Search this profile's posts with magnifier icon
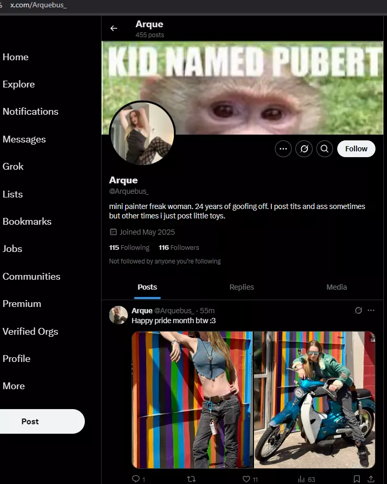Screen dimensions: 387x484 (x=324, y=149)
